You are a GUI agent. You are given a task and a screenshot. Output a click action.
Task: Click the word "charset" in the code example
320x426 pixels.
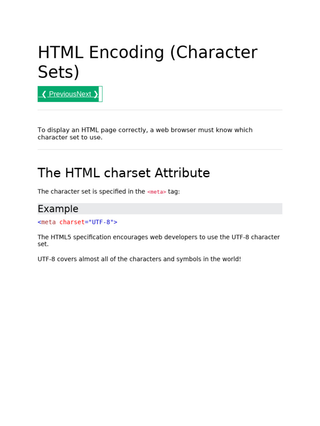[72, 222]
